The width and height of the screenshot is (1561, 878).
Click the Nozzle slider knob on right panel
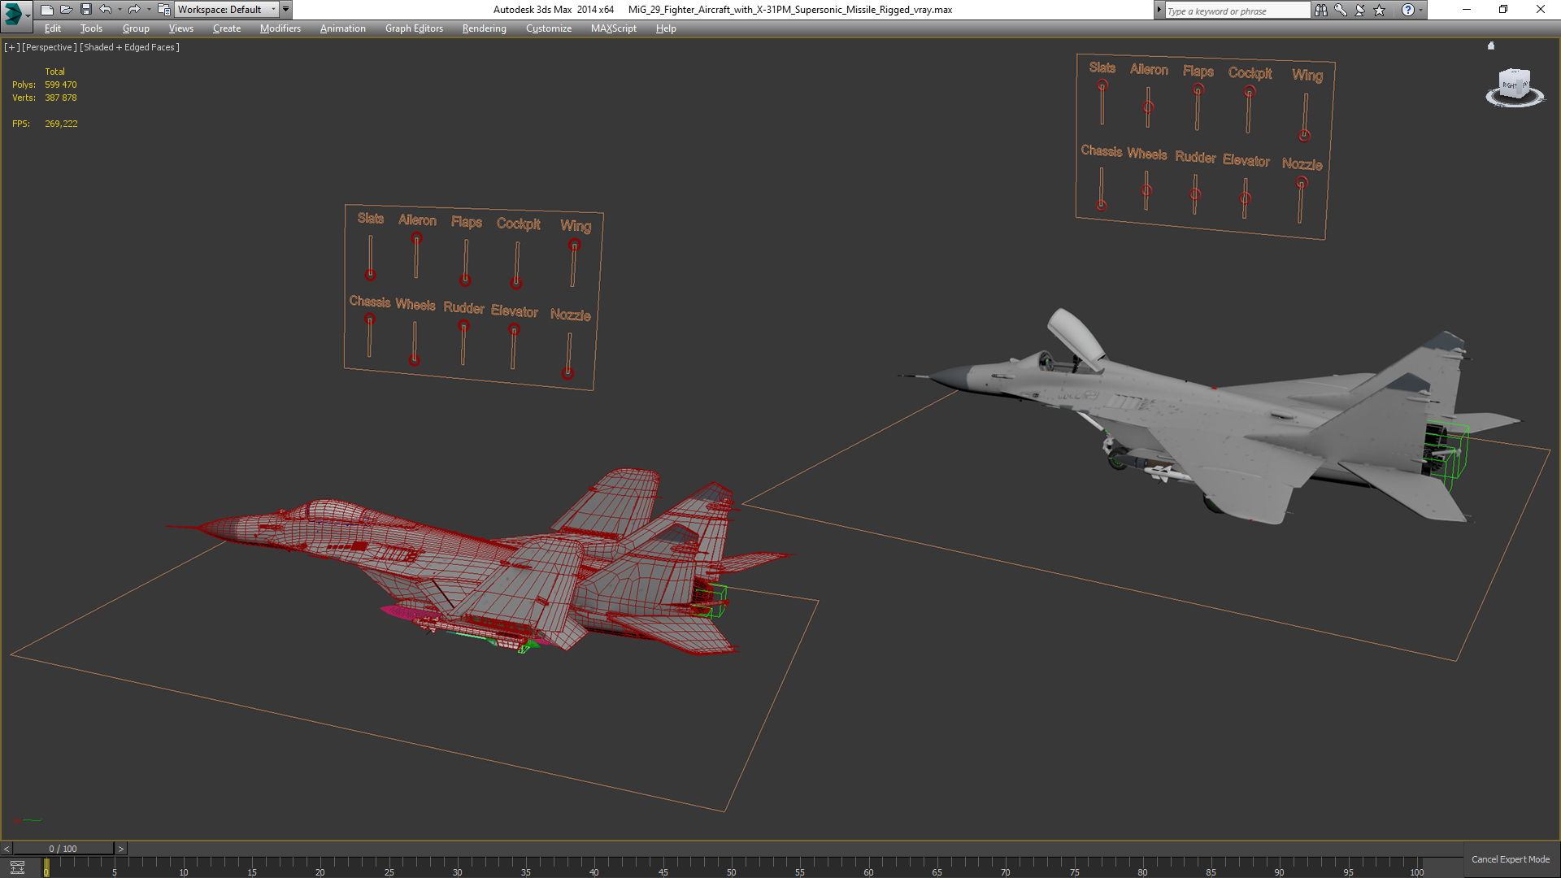click(x=1302, y=183)
